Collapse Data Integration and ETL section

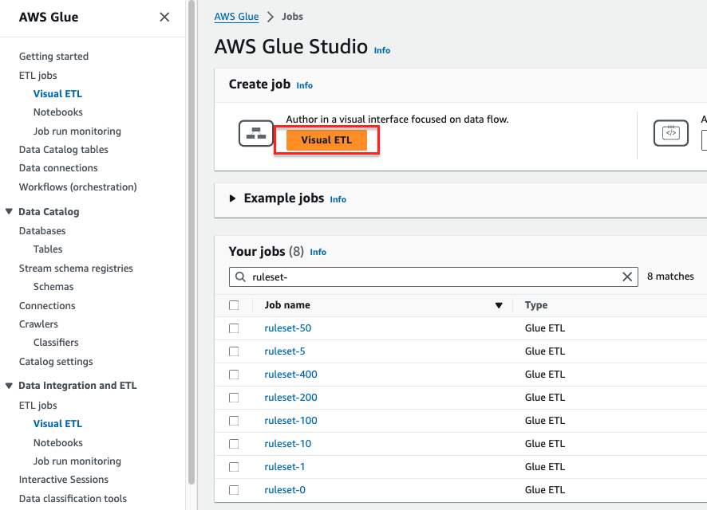coord(9,386)
